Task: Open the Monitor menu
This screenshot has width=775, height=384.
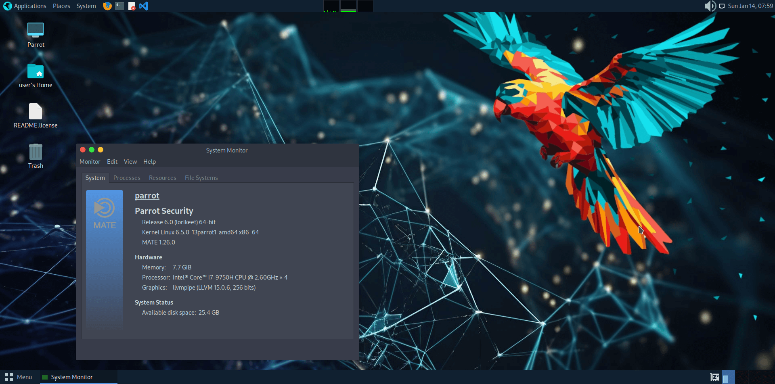Action: (90, 161)
